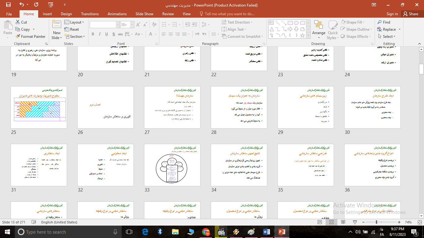424x238 pixels.
Task: Open Reading View from the status bar
Action: (x=343, y=222)
